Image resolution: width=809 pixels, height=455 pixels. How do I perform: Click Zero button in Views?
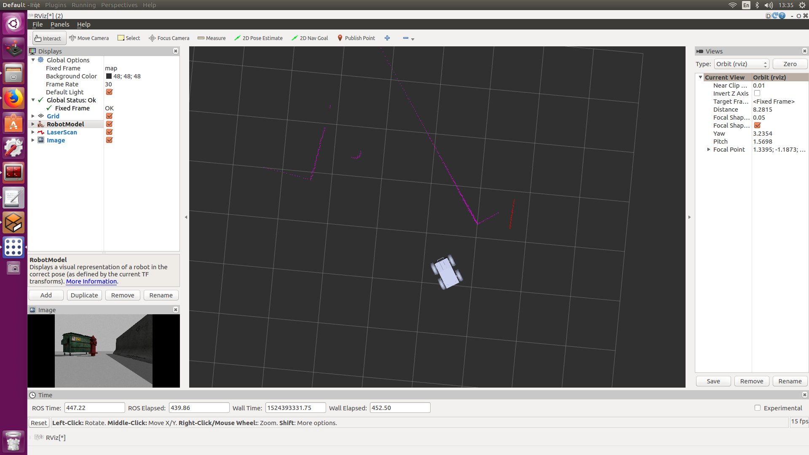[790, 64]
